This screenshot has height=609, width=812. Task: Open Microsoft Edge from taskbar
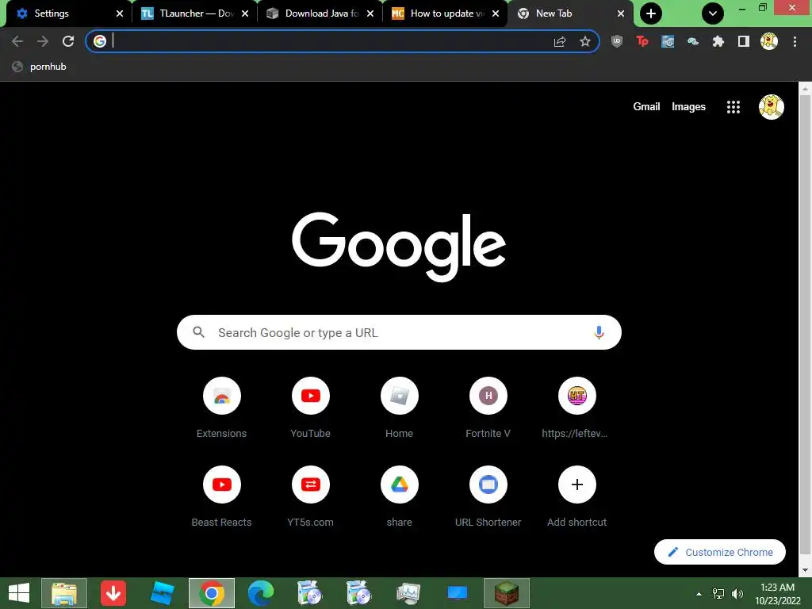coord(260,593)
